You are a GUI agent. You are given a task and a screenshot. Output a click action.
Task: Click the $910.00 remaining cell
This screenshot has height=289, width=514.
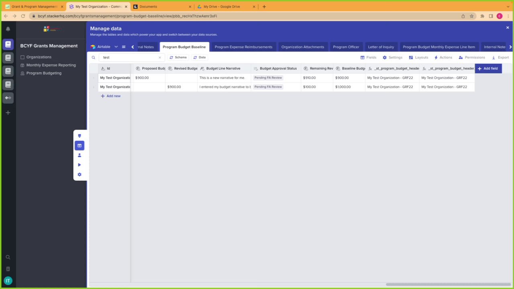[x=317, y=78]
